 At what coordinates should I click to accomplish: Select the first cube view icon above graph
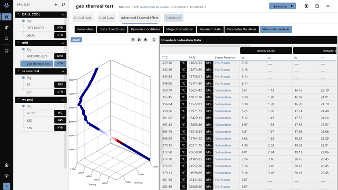[133, 40]
